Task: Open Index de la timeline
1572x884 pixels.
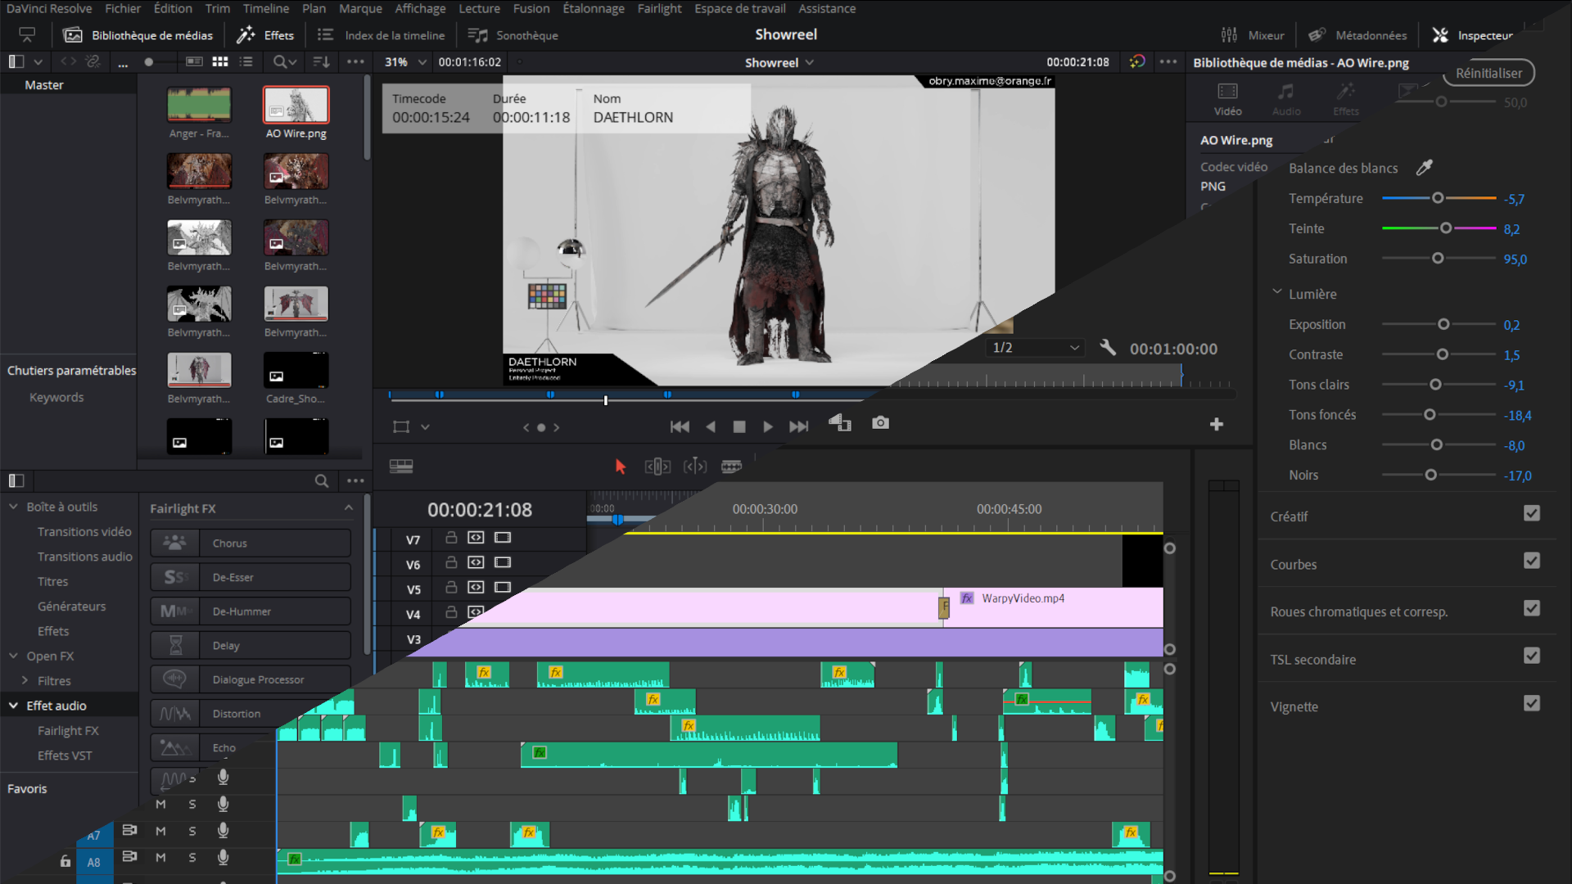Action: tap(382, 35)
